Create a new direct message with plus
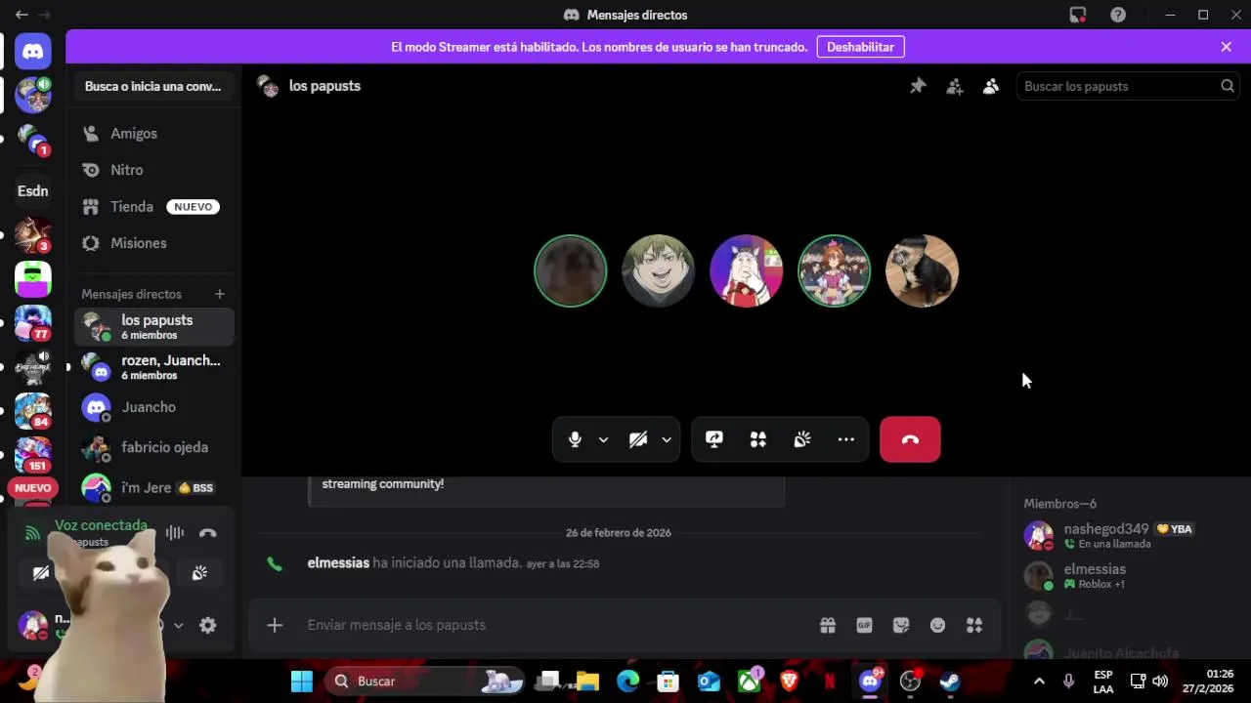Viewport: 1251px width, 703px height. (x=220, y=294)
